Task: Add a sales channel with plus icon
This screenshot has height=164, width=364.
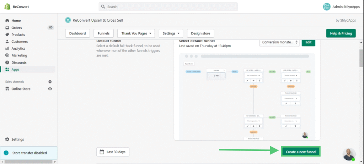Action: [x=50, y=82]
